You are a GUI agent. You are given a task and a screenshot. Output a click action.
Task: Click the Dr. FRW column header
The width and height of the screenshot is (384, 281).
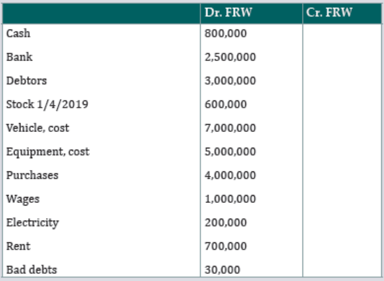tap(228, 12)
